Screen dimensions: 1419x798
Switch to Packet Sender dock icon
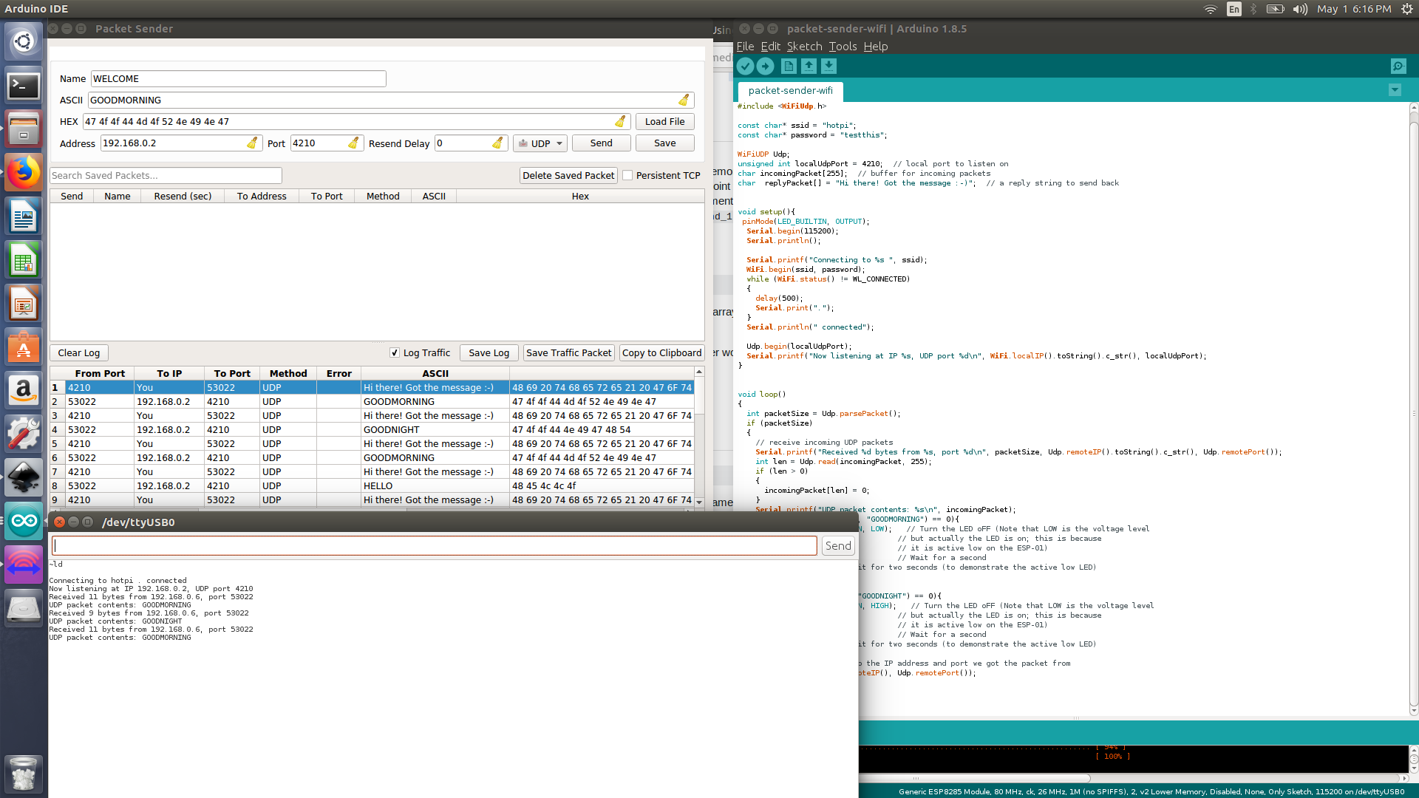click(24, 565)
